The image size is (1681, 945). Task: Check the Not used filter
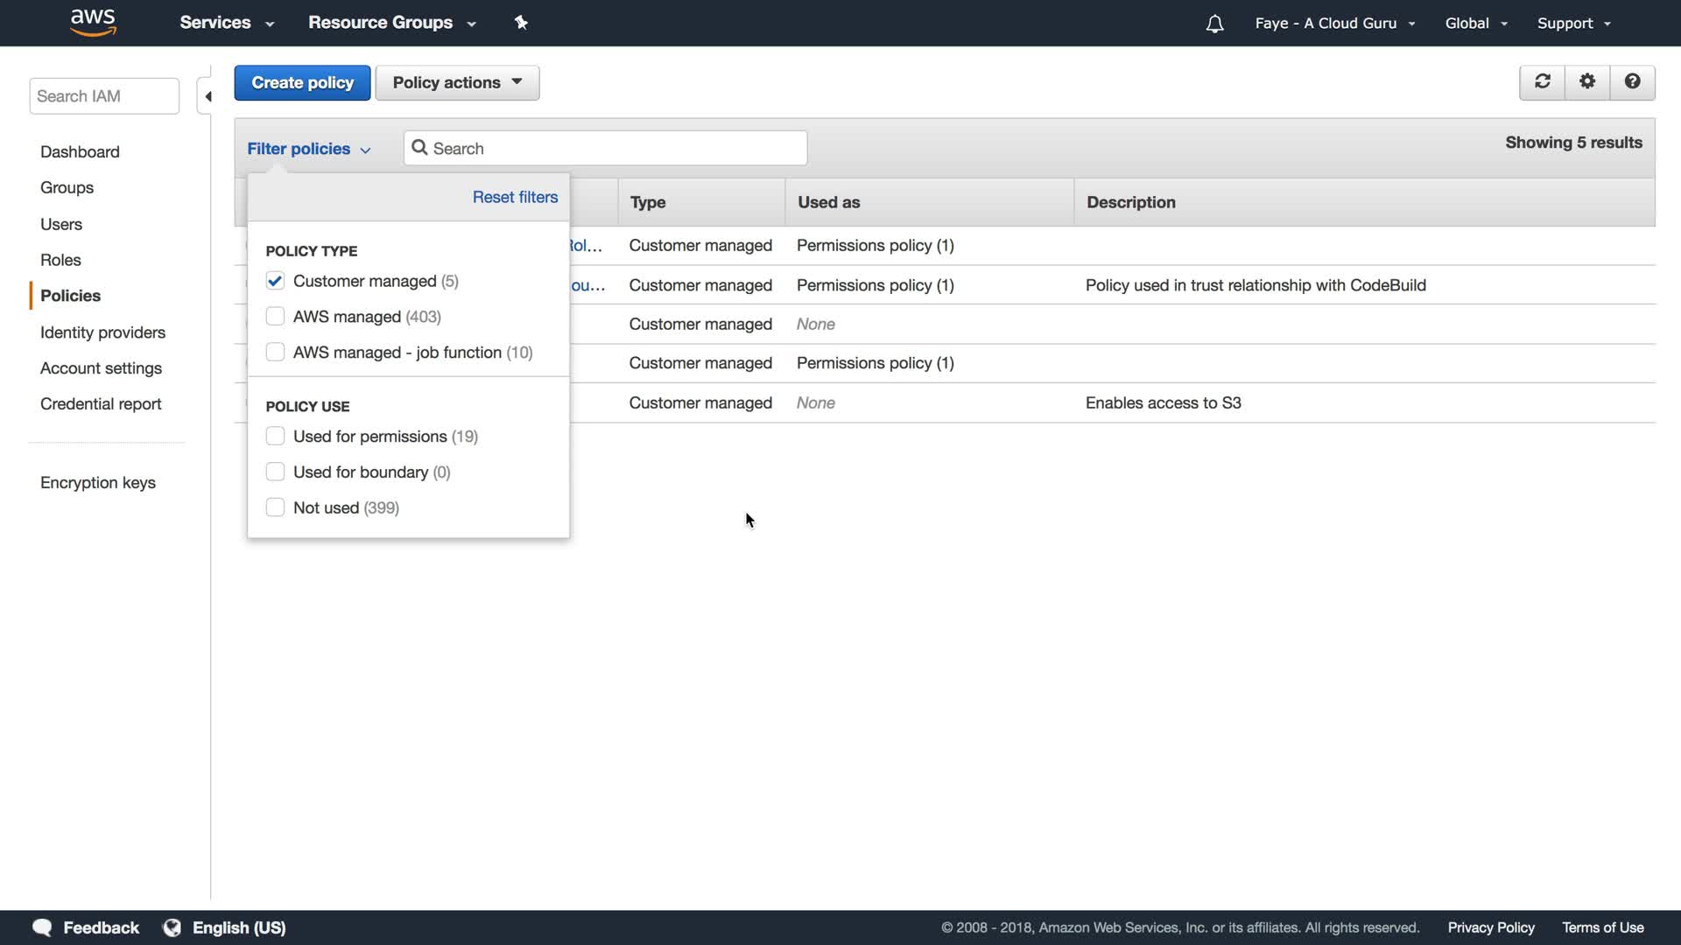point(275,507)
